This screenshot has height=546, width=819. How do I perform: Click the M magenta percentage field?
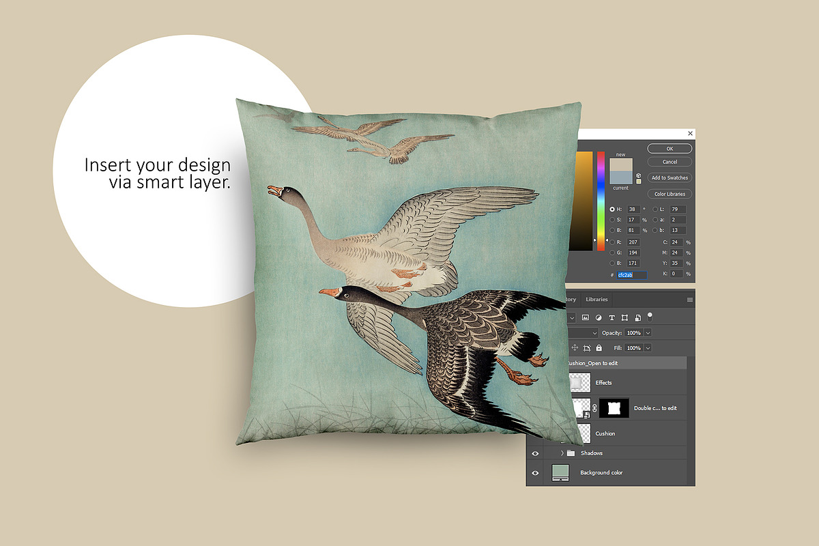click(676, 253)
